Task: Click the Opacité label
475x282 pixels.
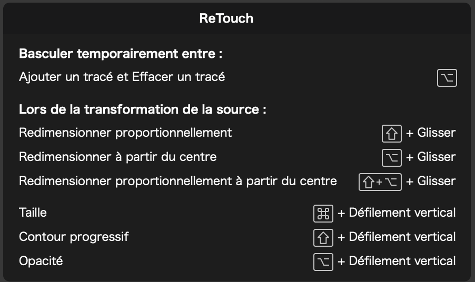Action: (41, 261)
